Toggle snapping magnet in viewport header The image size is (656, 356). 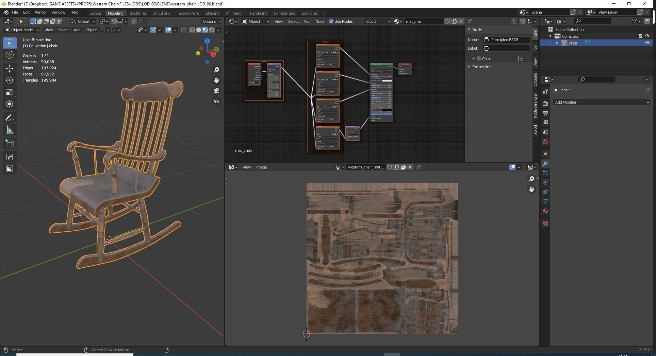click(114, 21)
